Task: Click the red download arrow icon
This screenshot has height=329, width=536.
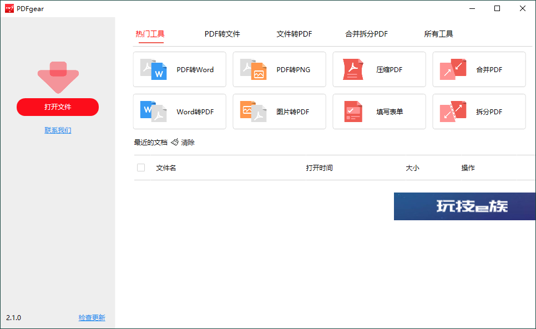Action: tap(58, 77)
